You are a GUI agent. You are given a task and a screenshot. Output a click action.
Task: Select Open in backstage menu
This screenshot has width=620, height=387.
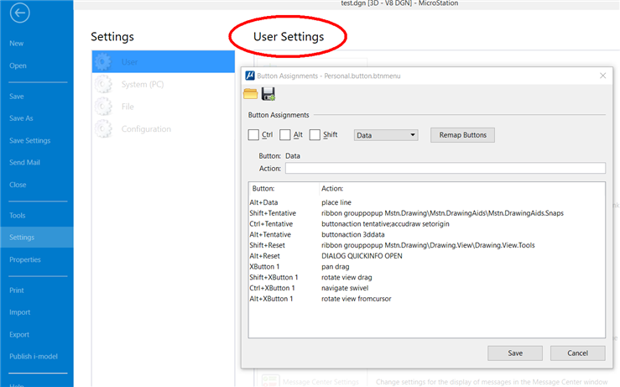pos(18,65)
